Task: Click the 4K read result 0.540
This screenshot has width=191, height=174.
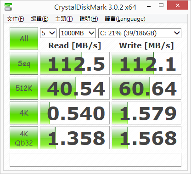Action: pyautogui.click(x=75, y=113)
